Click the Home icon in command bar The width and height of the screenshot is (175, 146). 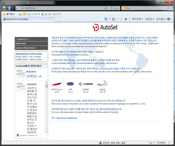tap(106, 19)
